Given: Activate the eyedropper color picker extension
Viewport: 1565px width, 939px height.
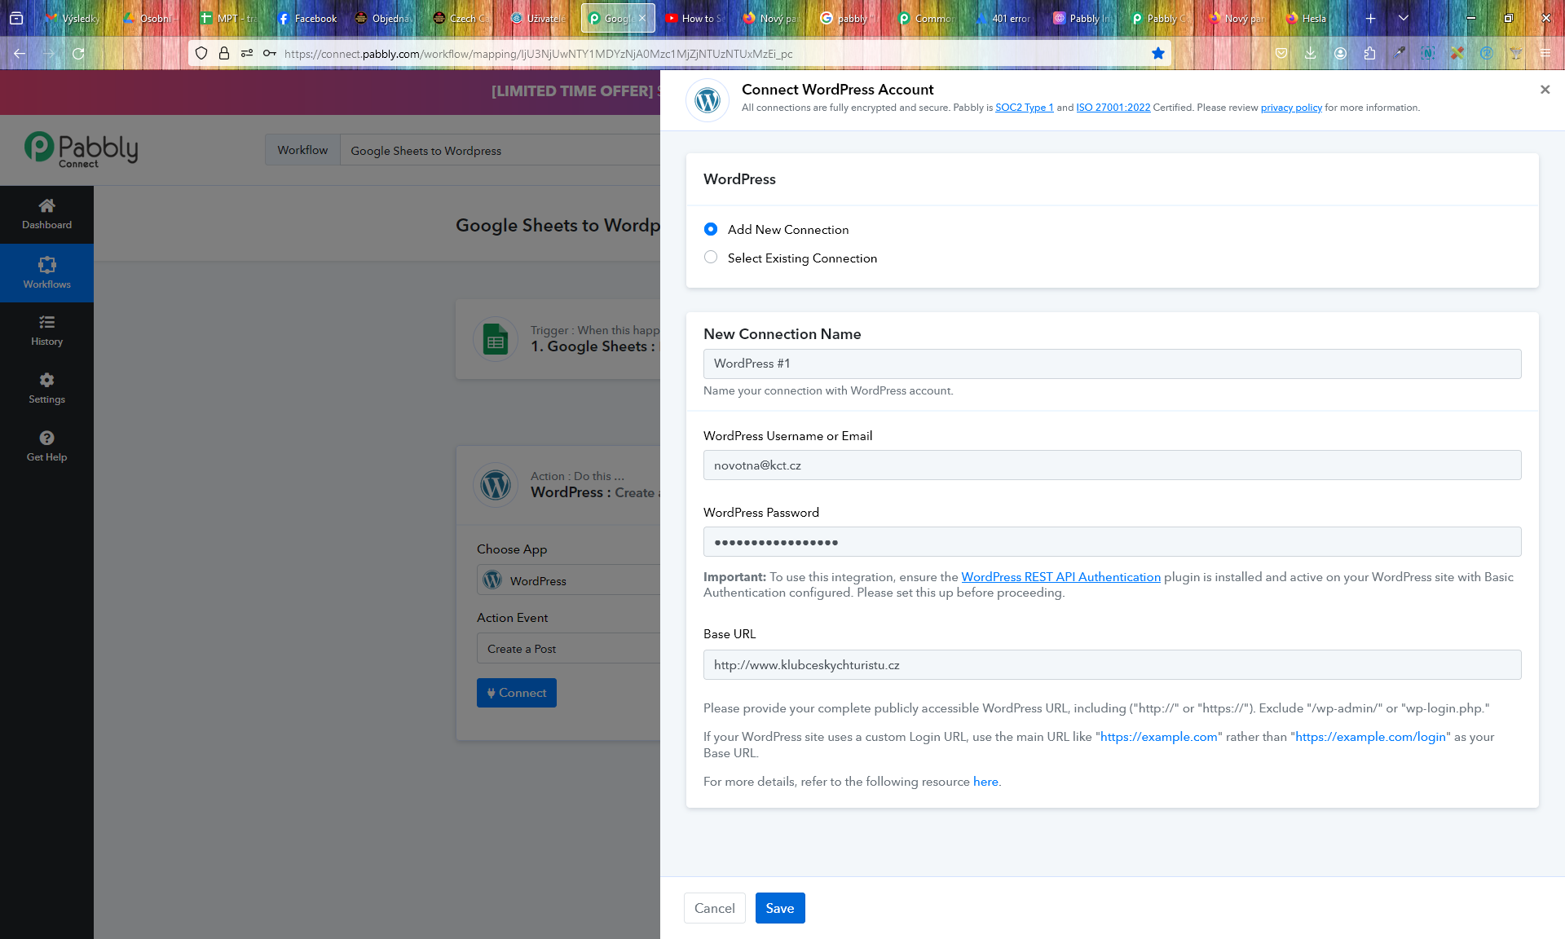Looking at the screenshot, I should [1399, 54].
